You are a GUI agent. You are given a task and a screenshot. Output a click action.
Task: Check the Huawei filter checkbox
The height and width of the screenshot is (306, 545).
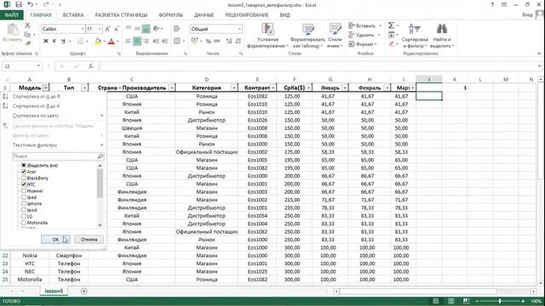coord(24,190)
